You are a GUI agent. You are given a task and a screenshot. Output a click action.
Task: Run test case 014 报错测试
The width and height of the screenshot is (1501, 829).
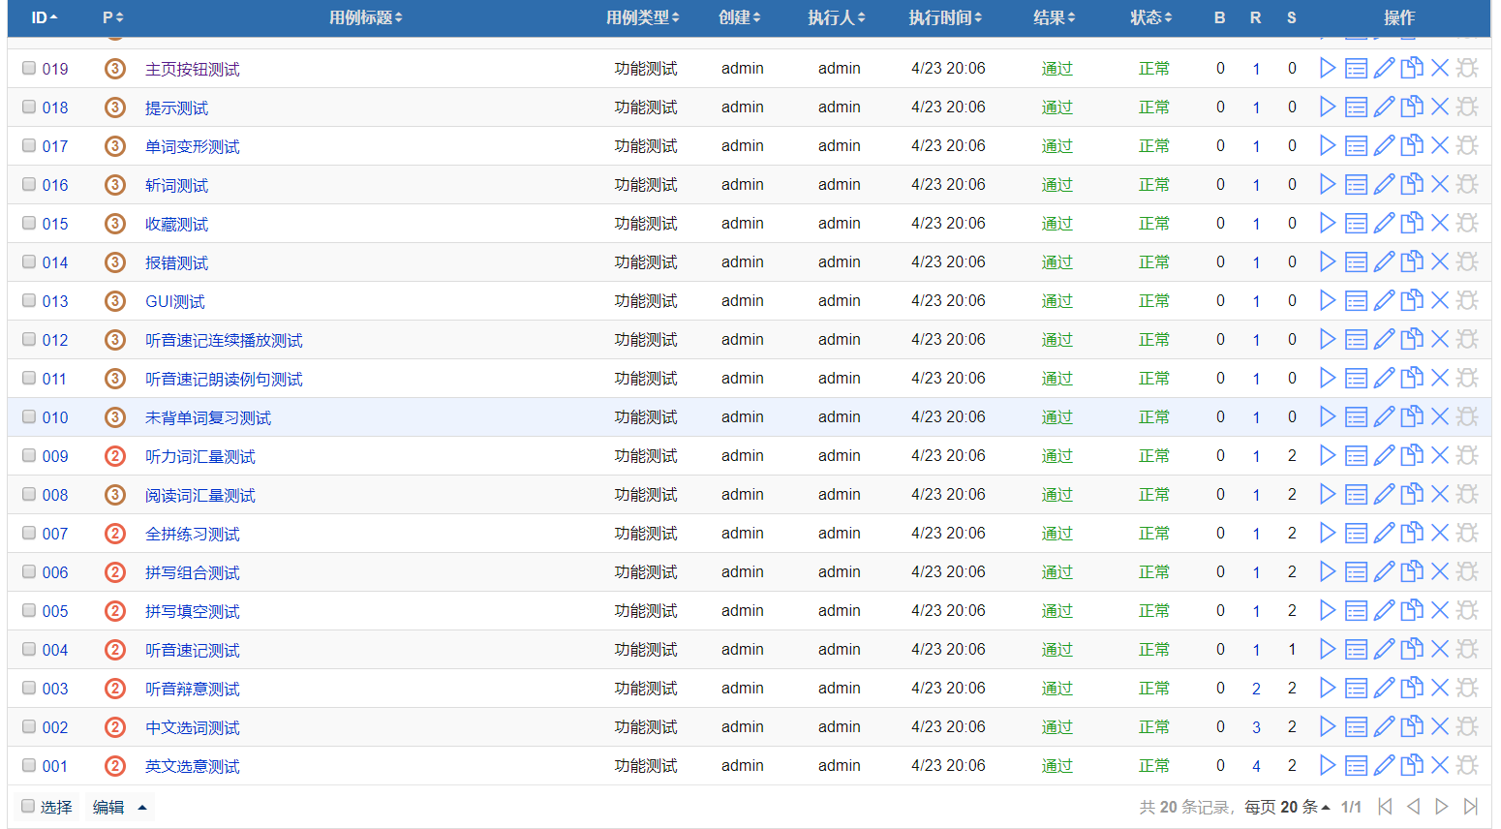coord(1328,261)
